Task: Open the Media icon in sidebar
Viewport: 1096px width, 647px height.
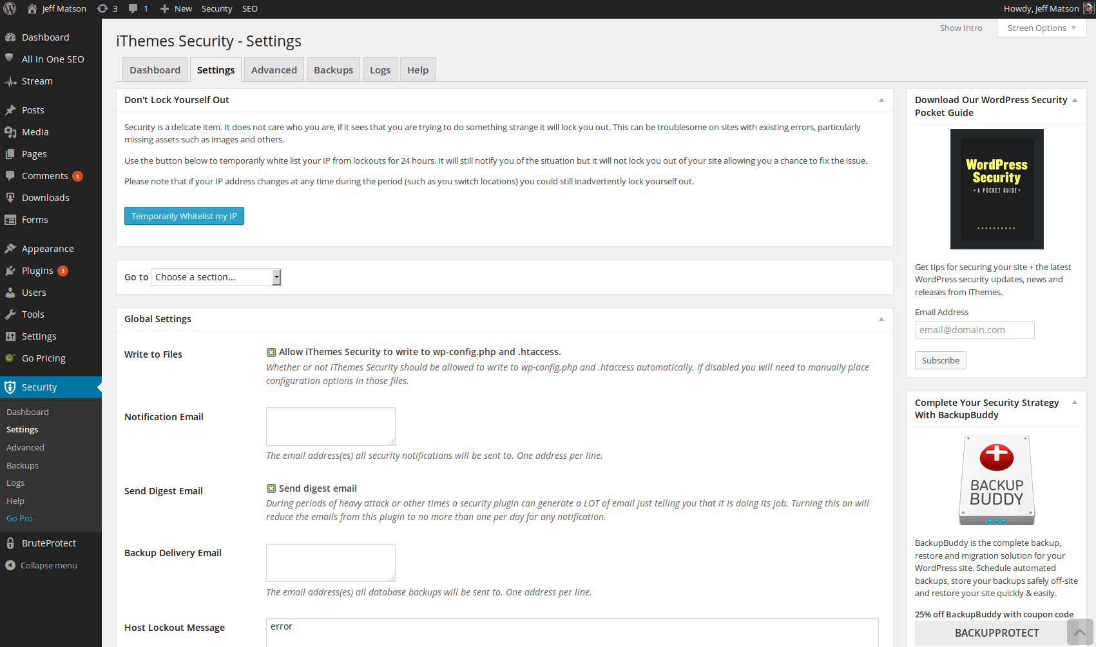Action: (x=10, y=132)
